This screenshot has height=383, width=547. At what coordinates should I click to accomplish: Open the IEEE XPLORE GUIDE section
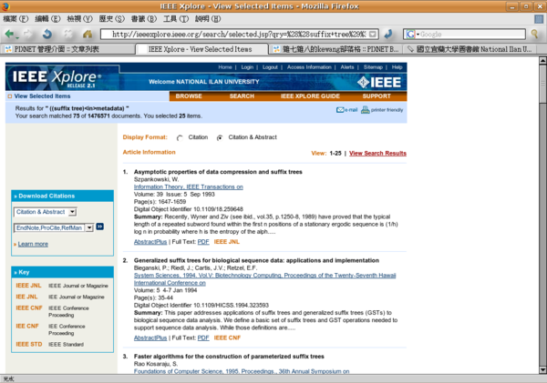310,96
